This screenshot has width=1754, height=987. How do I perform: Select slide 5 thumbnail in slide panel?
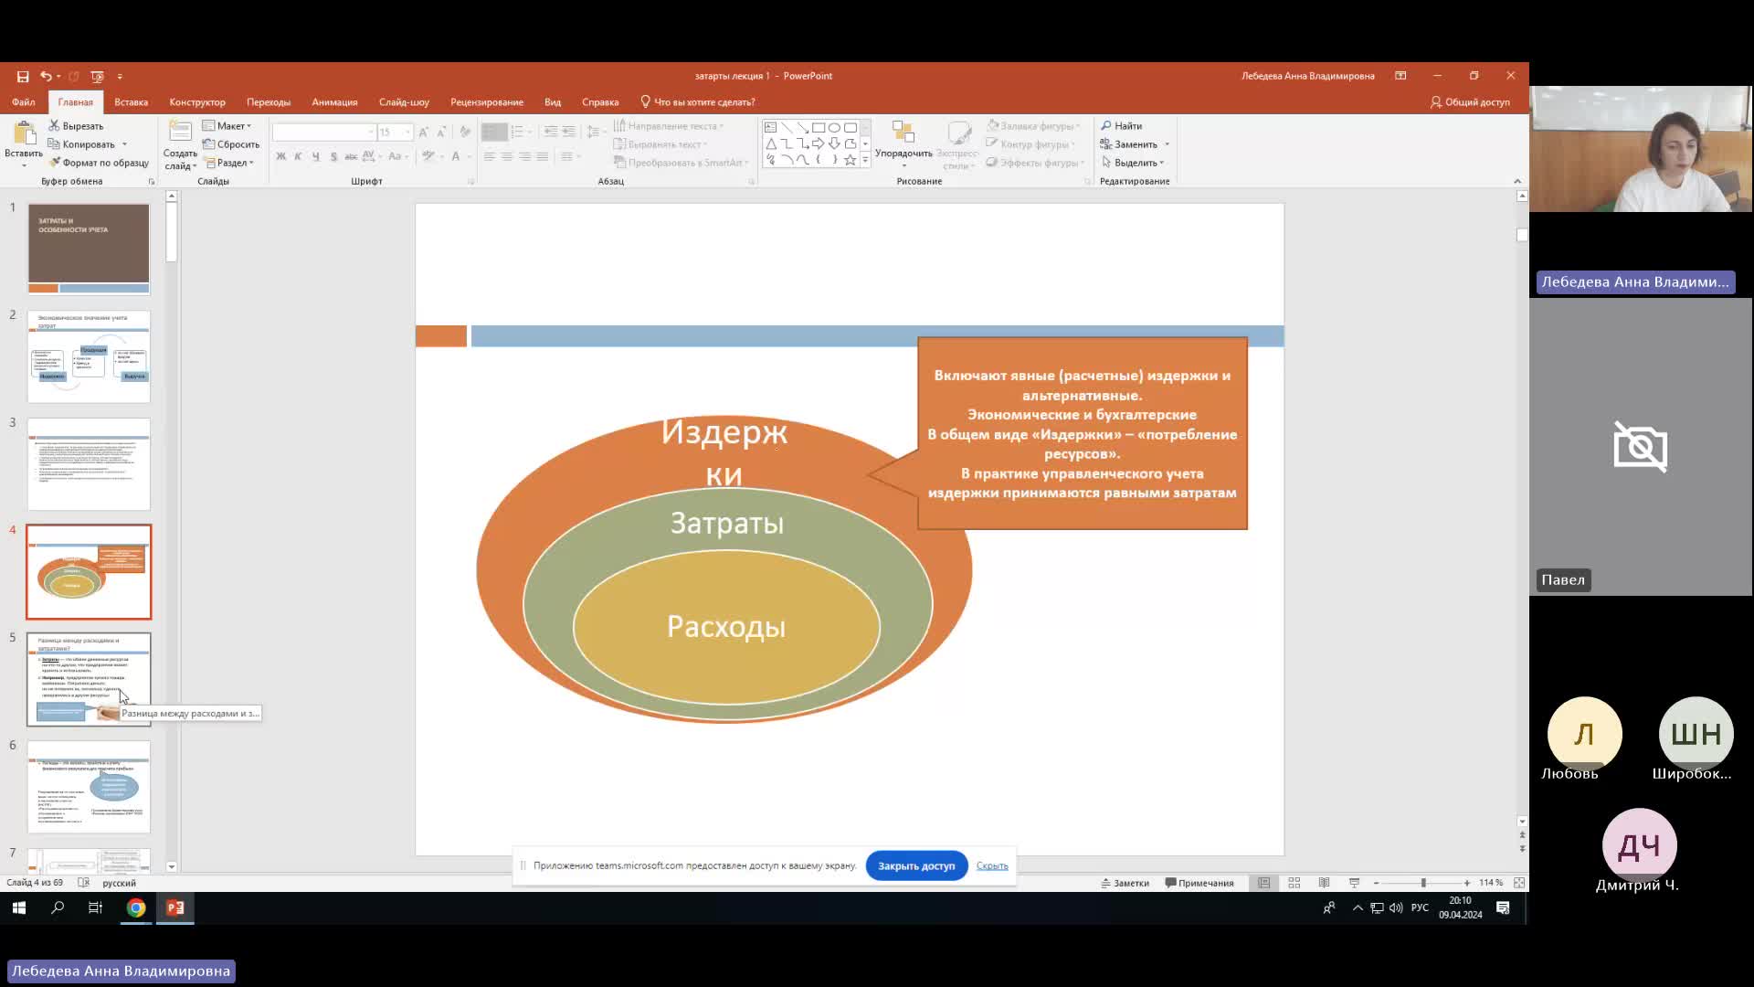[x=89, y=679]
